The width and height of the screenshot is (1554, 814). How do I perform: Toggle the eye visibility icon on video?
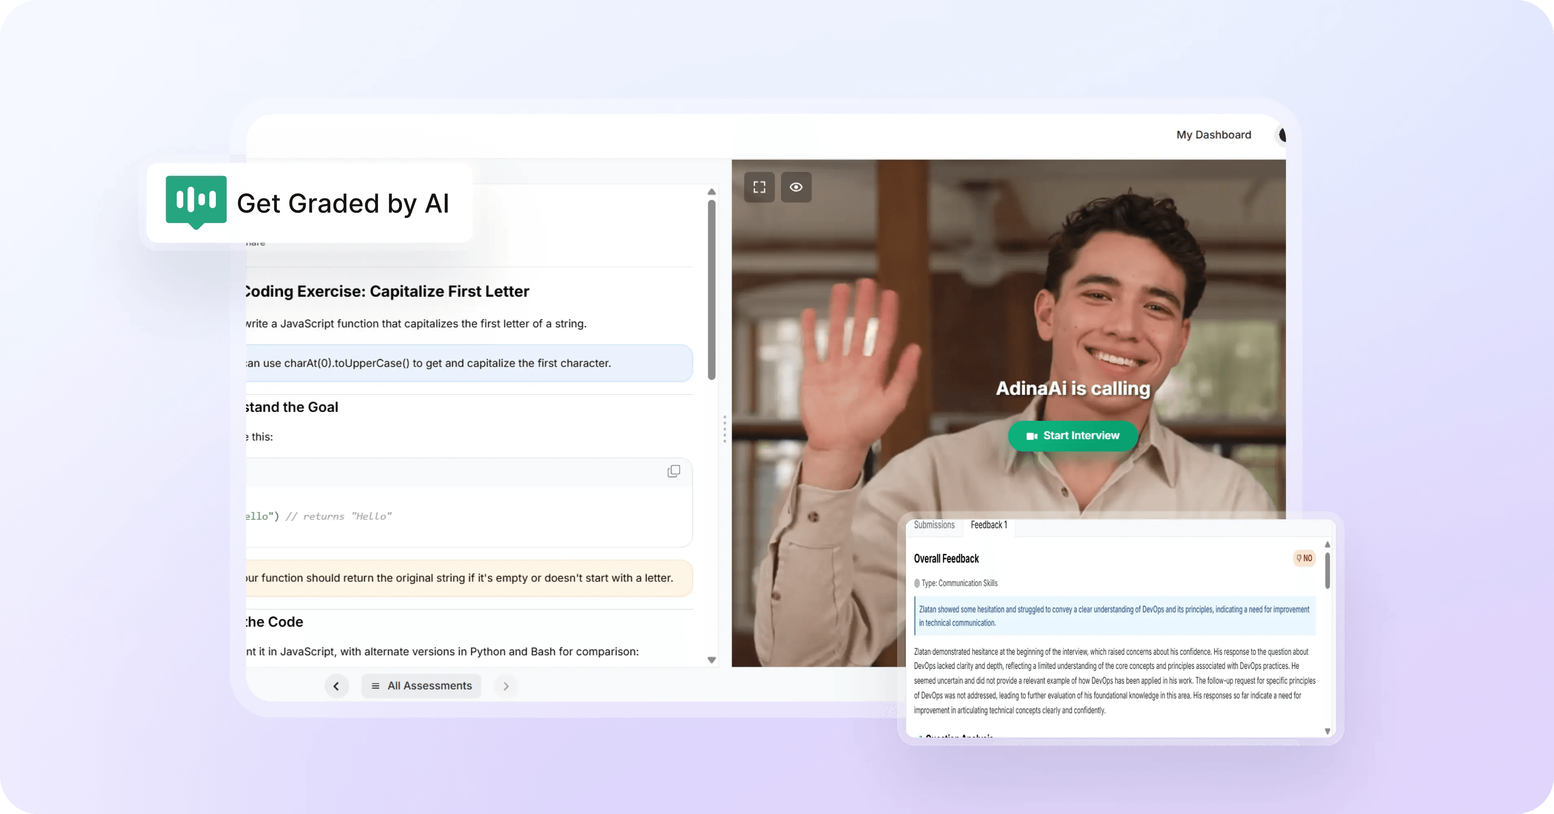tap(796, 187)
